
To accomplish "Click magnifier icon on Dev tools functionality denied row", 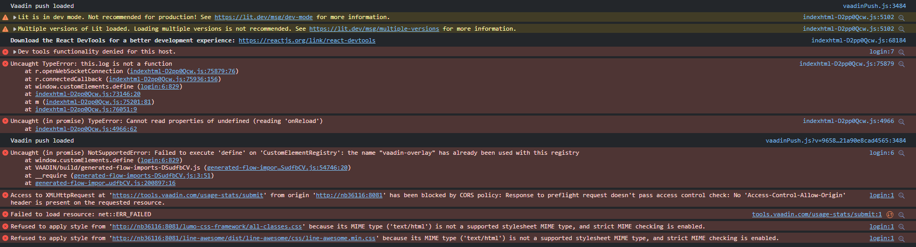I will click(x=902, y=52).
